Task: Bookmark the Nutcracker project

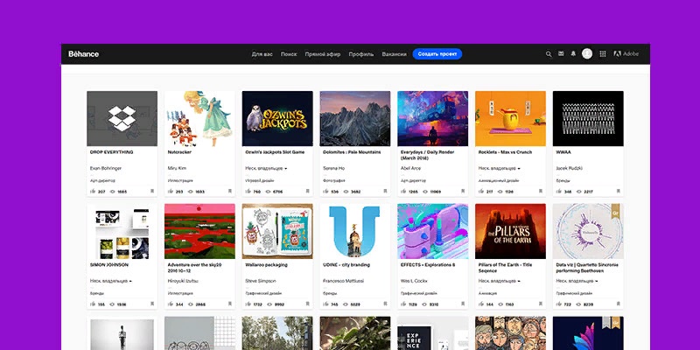Action: click(229, 191)
